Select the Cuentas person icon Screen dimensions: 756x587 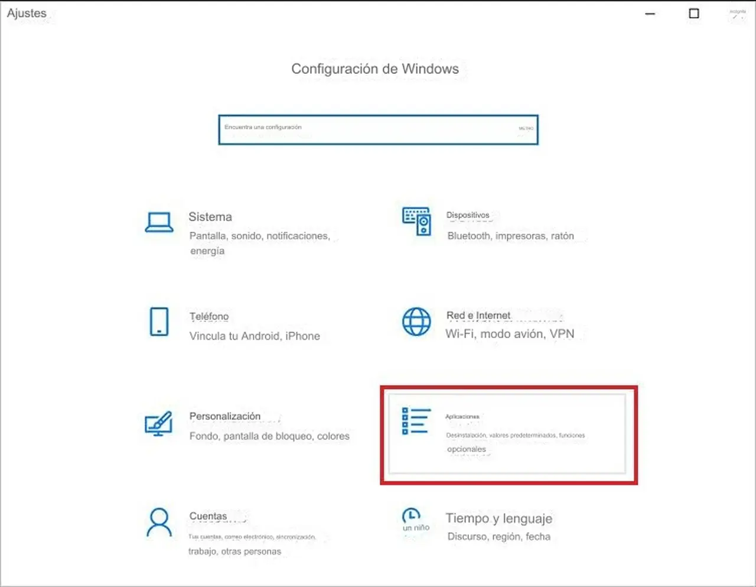pos(159,522)
